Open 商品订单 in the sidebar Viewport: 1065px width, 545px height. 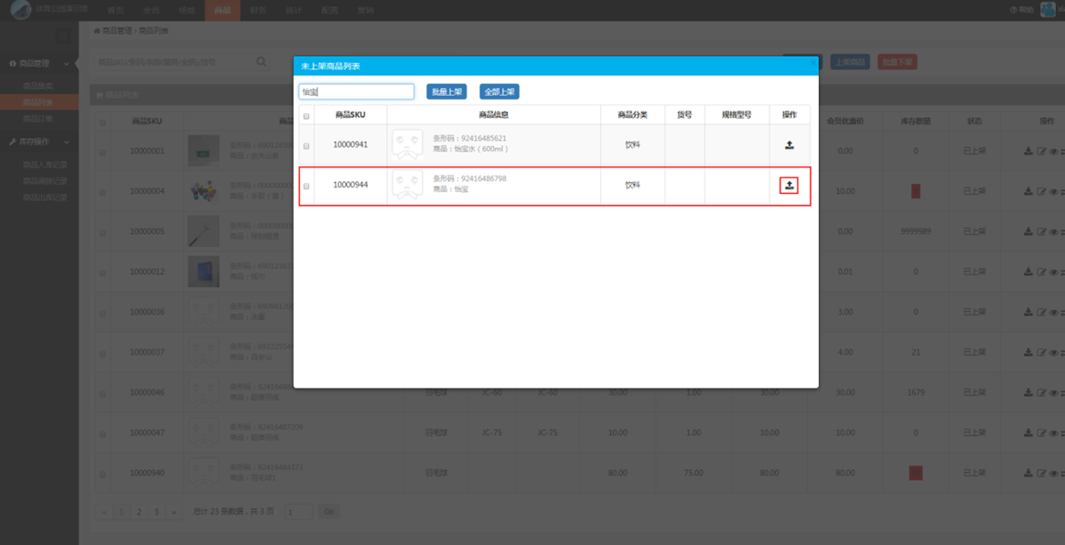point(38,119)
